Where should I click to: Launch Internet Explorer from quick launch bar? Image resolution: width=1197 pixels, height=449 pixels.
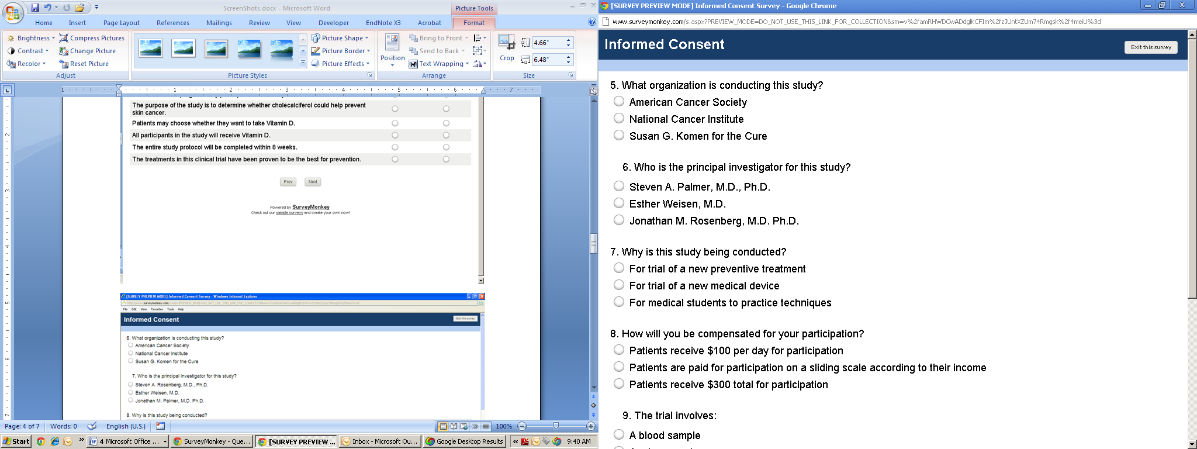54,441
